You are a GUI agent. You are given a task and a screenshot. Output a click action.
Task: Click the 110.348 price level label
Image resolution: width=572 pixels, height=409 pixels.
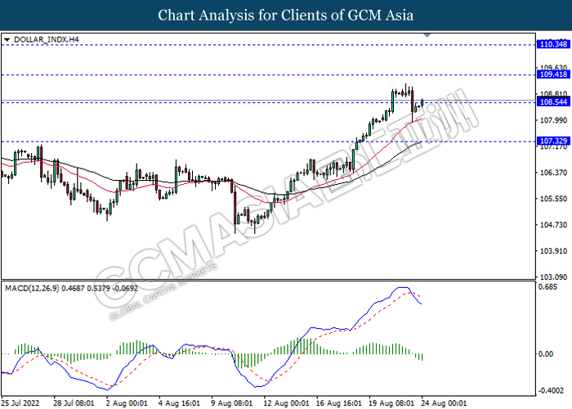coord(553,44)
